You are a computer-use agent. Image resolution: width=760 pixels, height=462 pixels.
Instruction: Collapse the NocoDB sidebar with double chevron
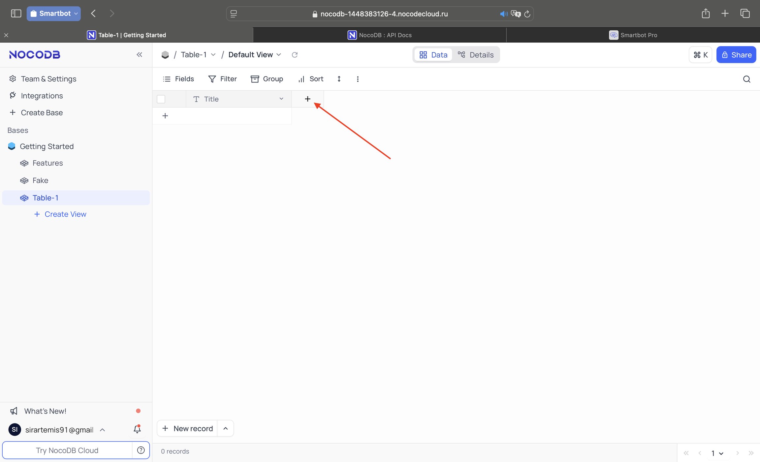pos(139,54)
